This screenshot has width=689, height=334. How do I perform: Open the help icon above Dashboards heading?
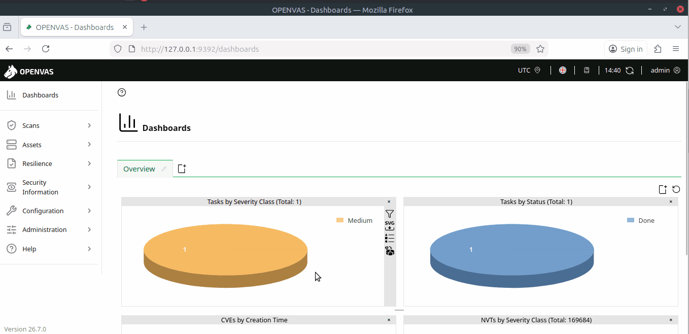[121, 92]
